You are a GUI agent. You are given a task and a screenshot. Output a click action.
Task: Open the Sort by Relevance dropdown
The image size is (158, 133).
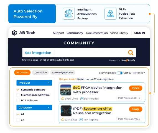point(134,73)
